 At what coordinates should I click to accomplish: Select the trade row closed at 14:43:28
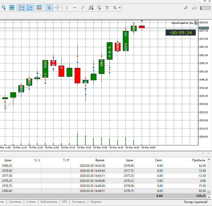tap(103, 166)
